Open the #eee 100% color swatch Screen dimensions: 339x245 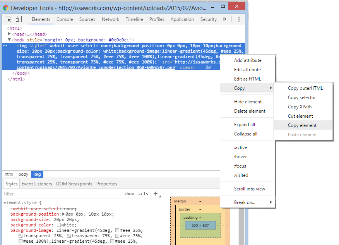[21, 241]
